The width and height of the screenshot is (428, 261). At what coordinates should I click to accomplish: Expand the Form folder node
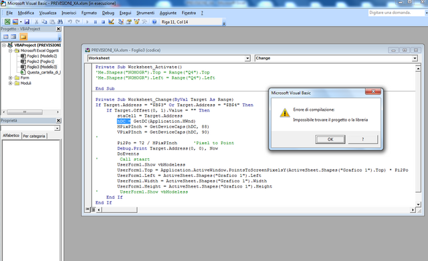pyautogui.click(x=11, y=78)
